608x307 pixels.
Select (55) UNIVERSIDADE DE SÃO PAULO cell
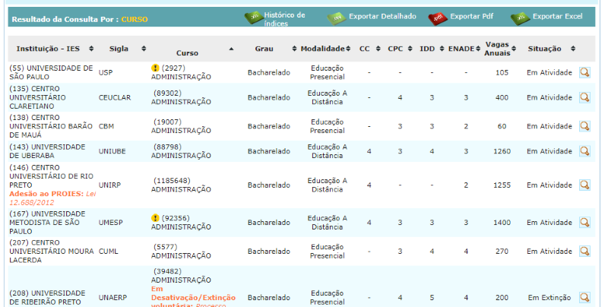click(x=51, y=72)
